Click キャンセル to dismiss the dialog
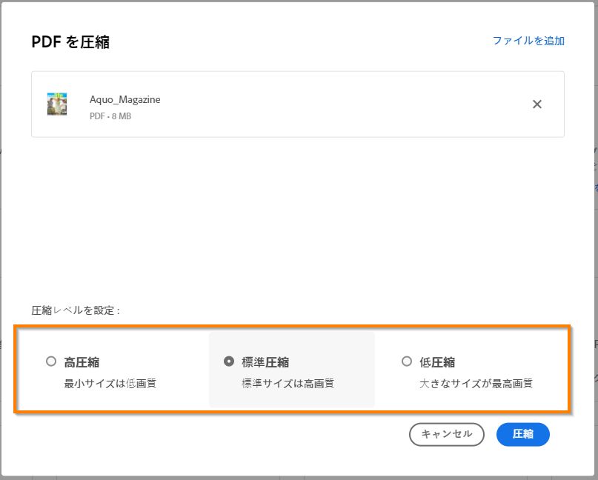598x480 pixels. pyautogui.click(x=446, y=435)
